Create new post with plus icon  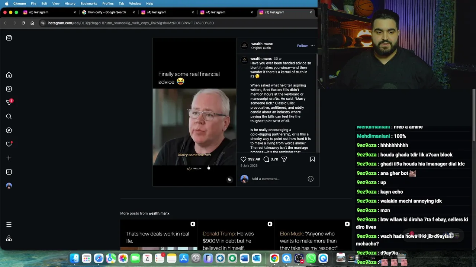pyautogui.click(x=9, y=158)
